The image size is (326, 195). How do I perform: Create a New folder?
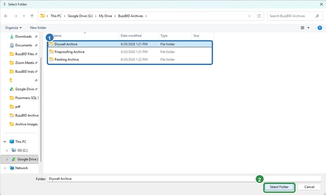coord(38,28)
